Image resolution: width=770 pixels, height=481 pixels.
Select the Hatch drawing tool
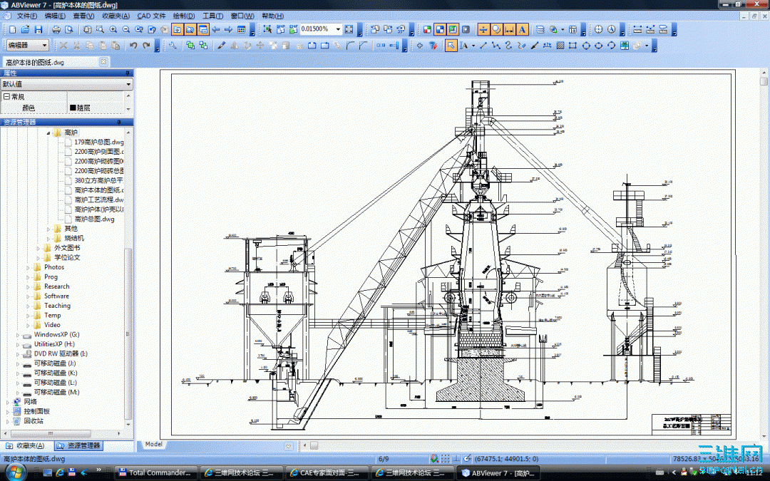coord(560,46)
